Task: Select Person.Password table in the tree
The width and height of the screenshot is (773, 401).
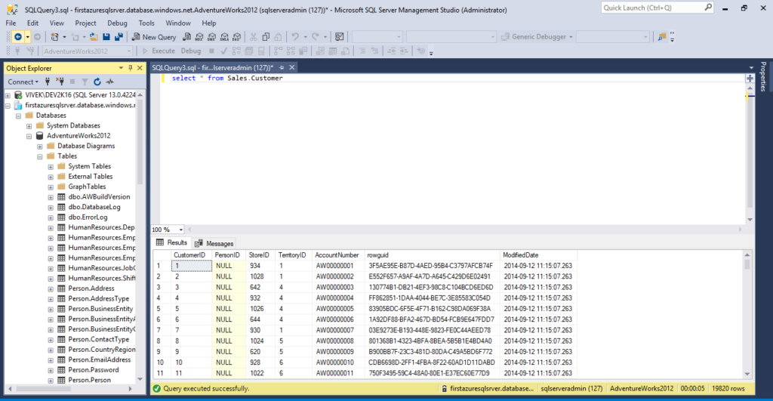Action: [93, 370]
